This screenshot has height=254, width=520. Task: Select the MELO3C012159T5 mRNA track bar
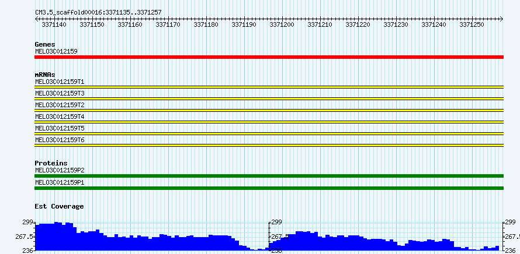click(x=269, y=133)
